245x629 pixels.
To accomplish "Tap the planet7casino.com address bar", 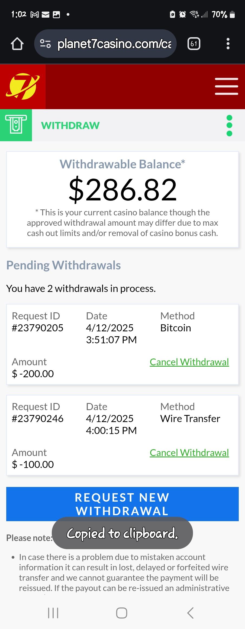I will click(114, 44).
